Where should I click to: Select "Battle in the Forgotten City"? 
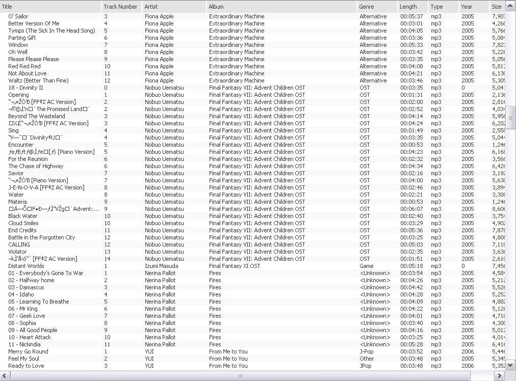(42, 237)
